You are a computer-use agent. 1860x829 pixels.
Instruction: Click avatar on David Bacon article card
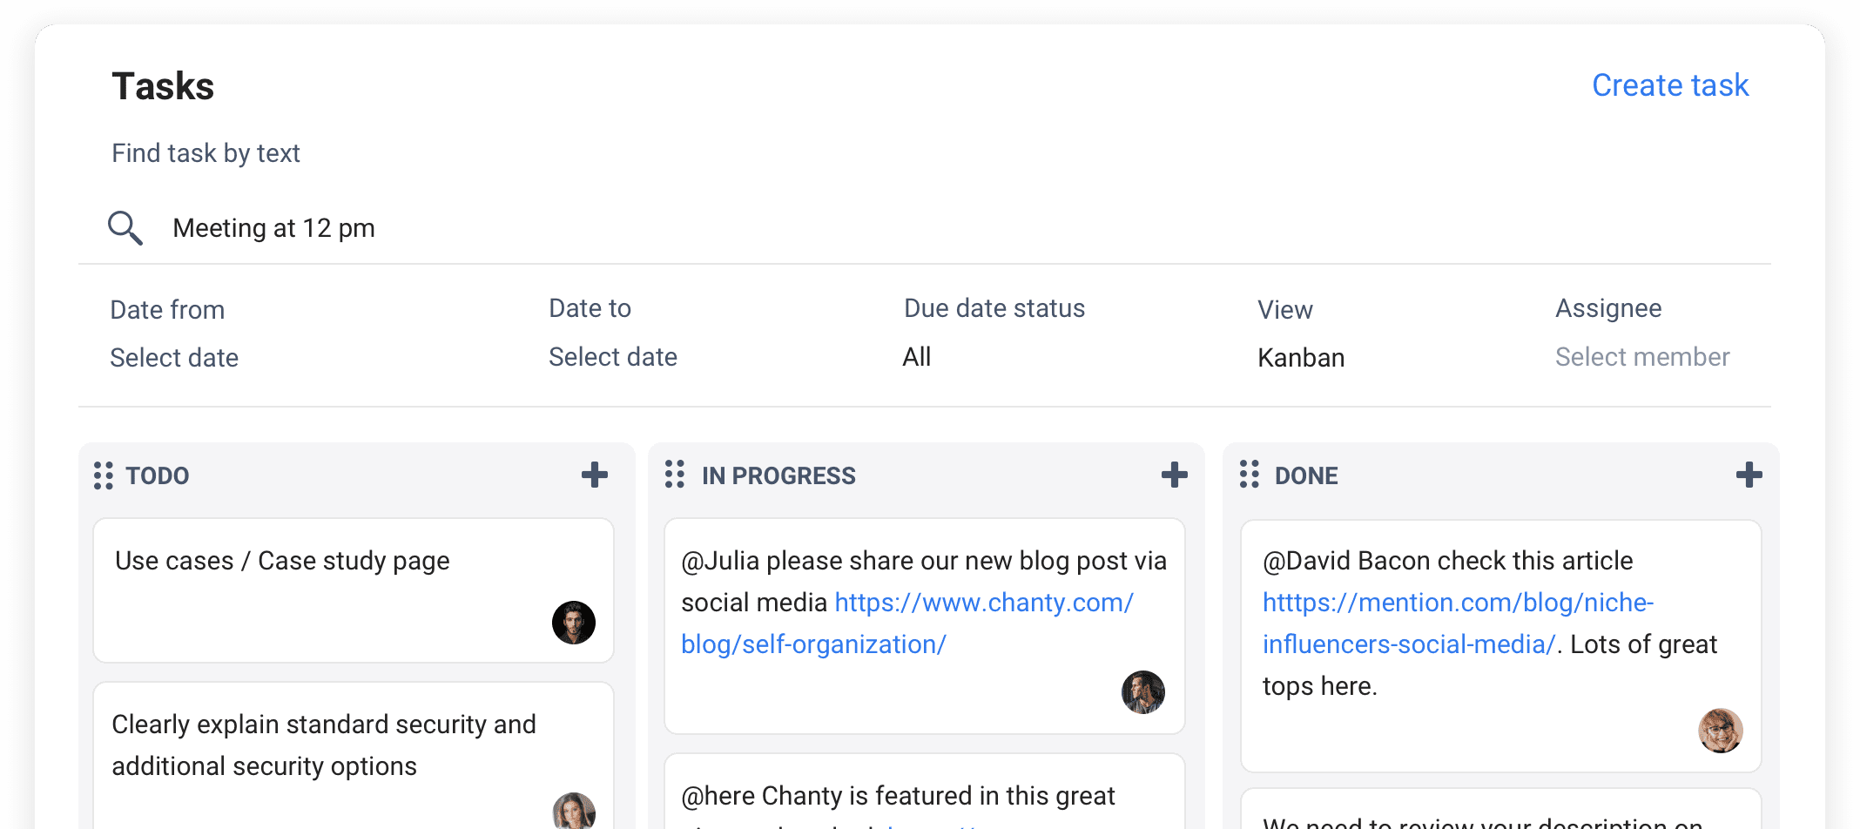pyautogui.click(x=1720, y=731)
